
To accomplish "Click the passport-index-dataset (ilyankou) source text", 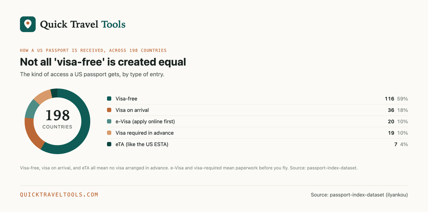I will click(360, 195).
